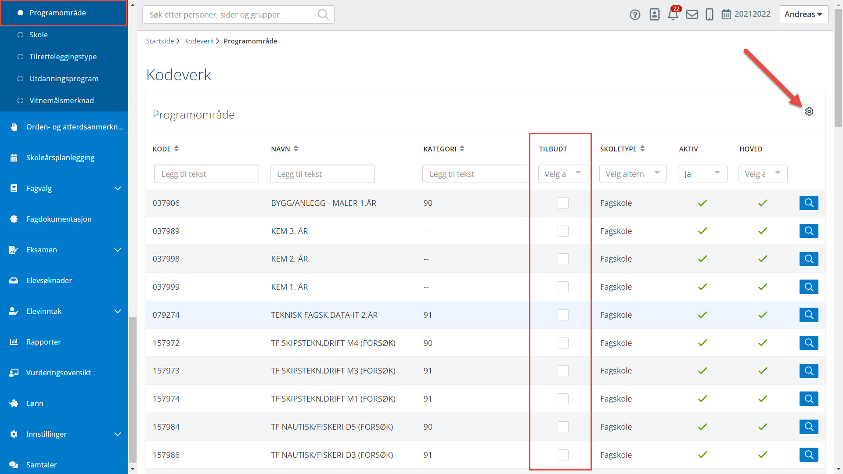Viewport: 843px width, 474px height.
Task: Open the Aktiv filter dropdown showing Ja
Action: click(702, 174)
